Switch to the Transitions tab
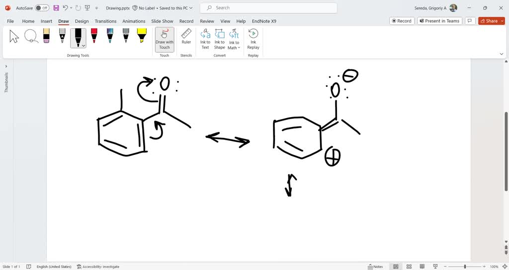The height and width of the screenshot is (270, 509). point(105,21)
